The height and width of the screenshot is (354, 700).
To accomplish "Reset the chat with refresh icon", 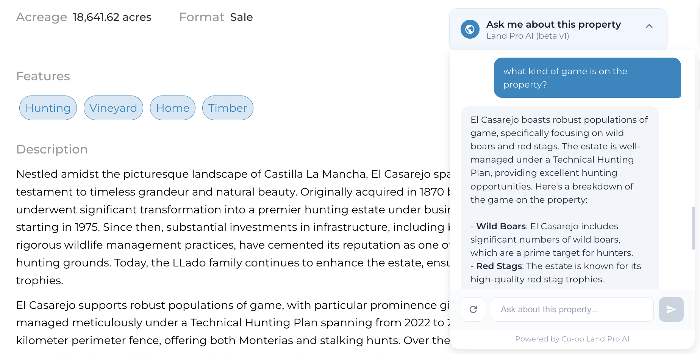I will point(473,310).
